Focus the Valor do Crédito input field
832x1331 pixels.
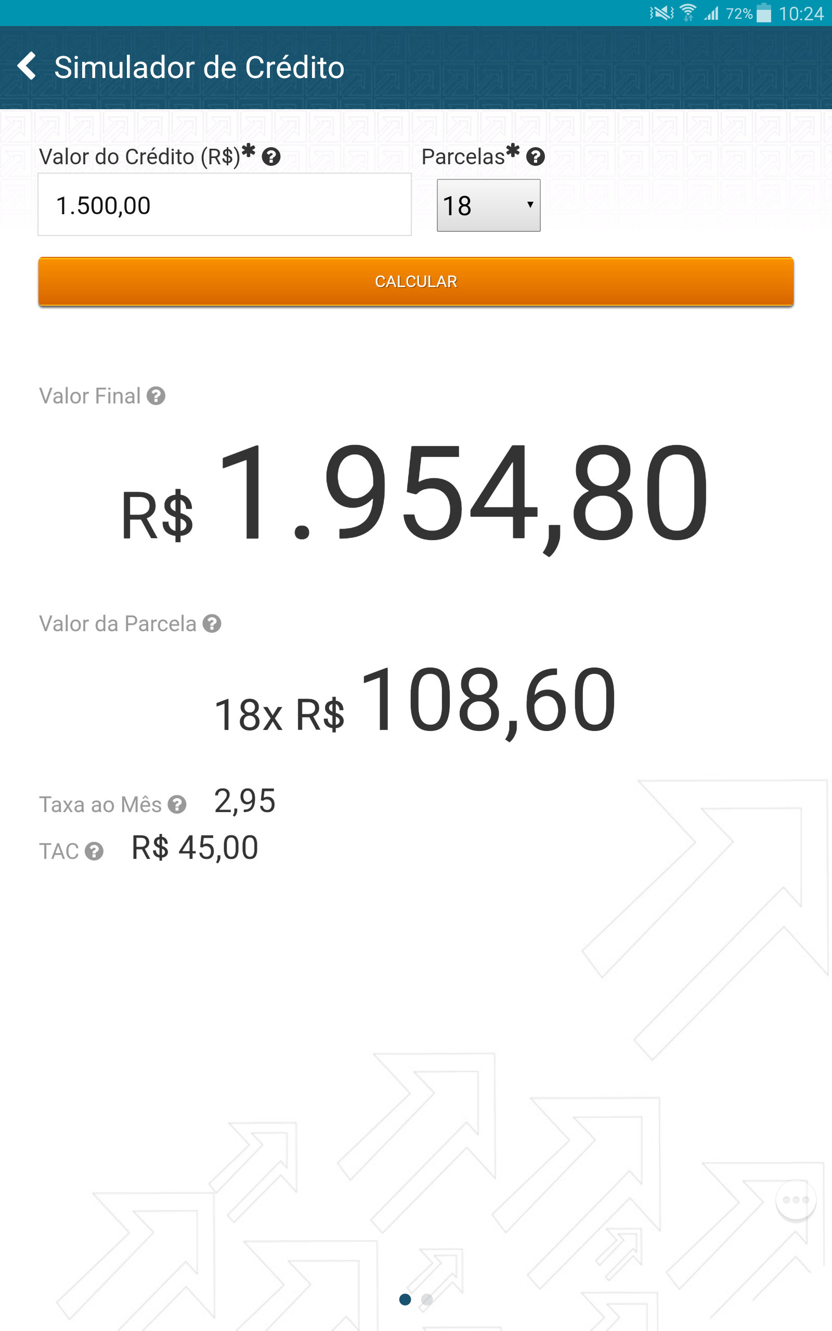click(x=225, y=205)
